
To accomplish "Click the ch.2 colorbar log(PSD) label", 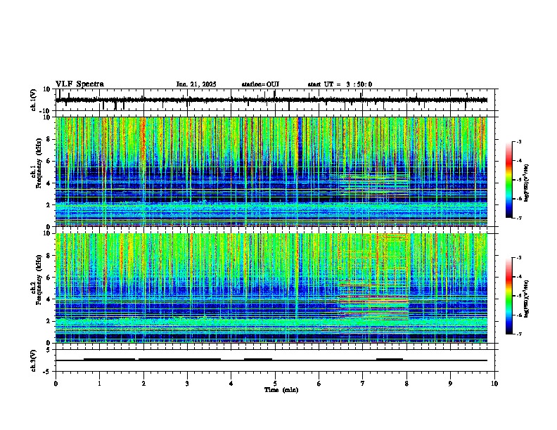I will click(x=527, y=298).
